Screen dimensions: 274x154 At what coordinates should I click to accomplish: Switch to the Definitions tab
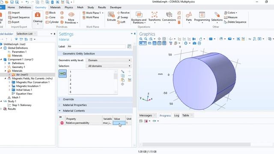click(x=25, y=7)
